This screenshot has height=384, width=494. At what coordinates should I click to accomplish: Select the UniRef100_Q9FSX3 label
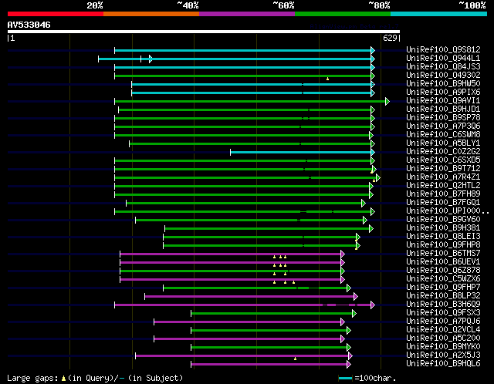click(443, 313)
